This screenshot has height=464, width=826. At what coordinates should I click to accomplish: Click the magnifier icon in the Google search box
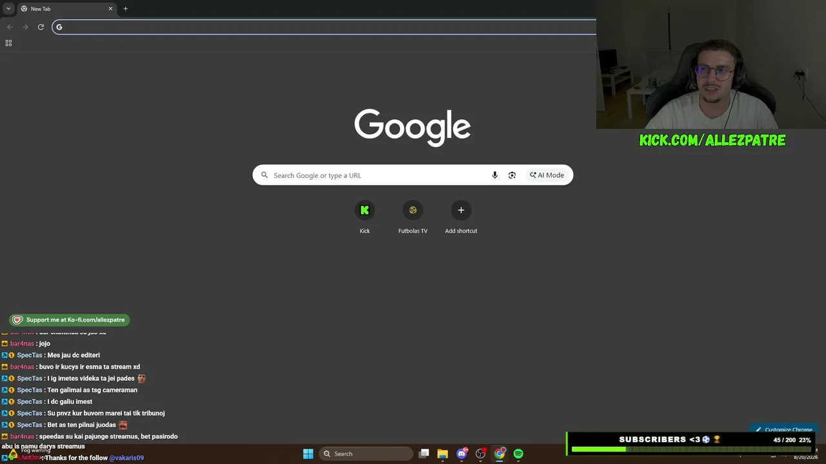tap(265, 175)
